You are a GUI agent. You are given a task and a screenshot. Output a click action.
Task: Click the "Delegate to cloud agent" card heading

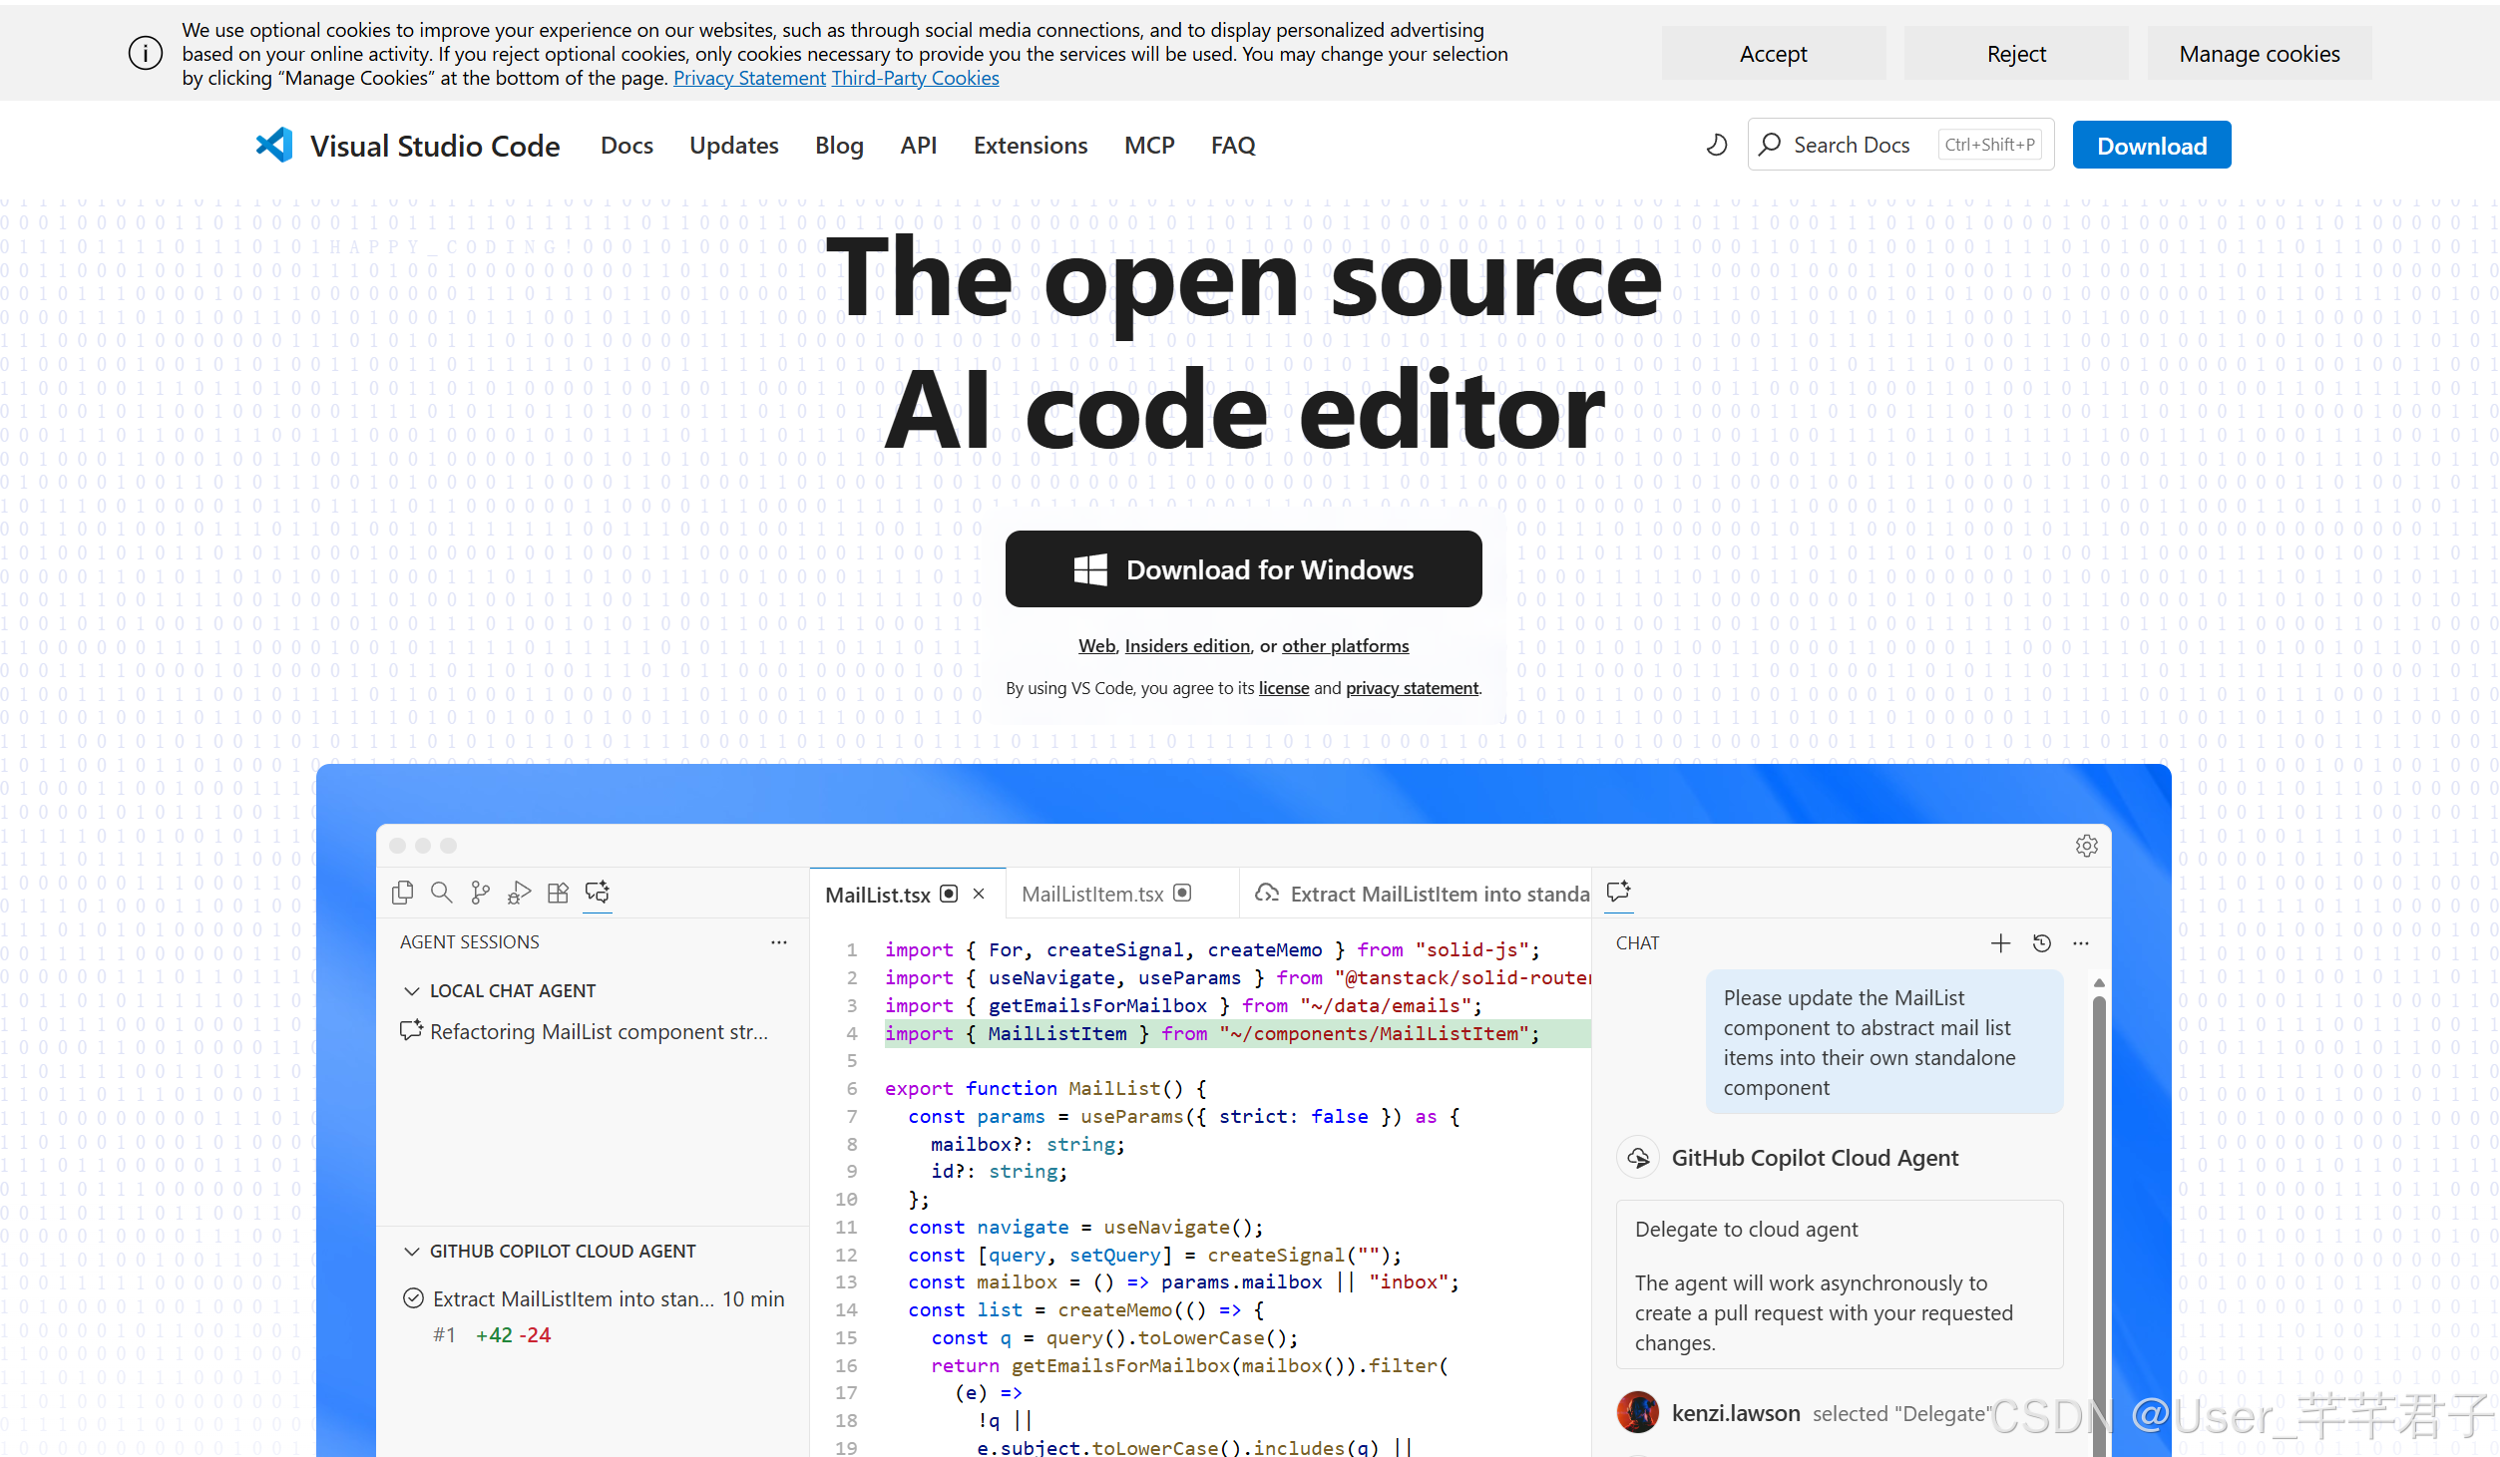[1746, 1230]
